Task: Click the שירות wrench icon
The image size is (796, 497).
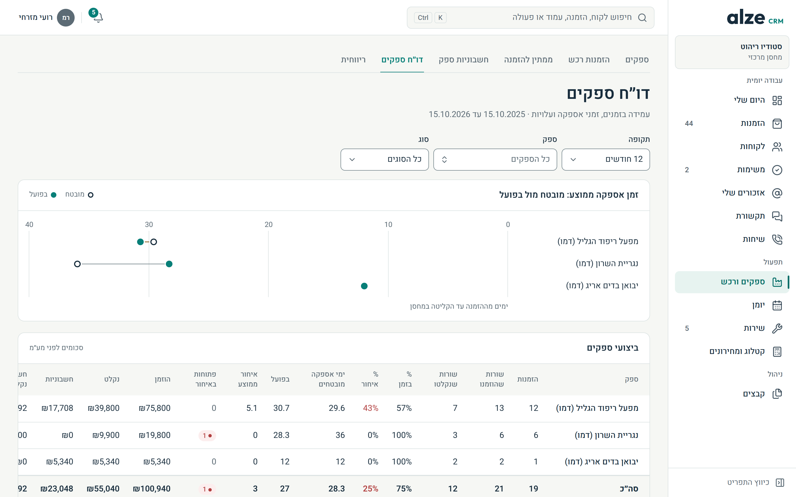Action: pos(777,328)
